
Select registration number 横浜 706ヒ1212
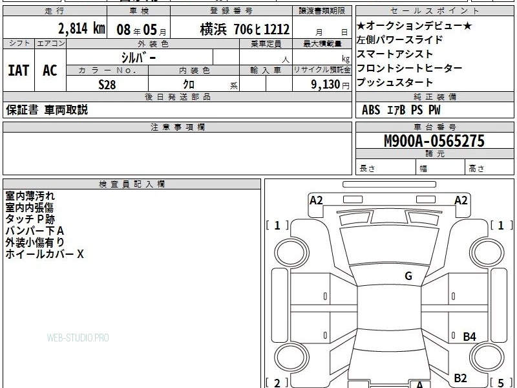[245, 29]
